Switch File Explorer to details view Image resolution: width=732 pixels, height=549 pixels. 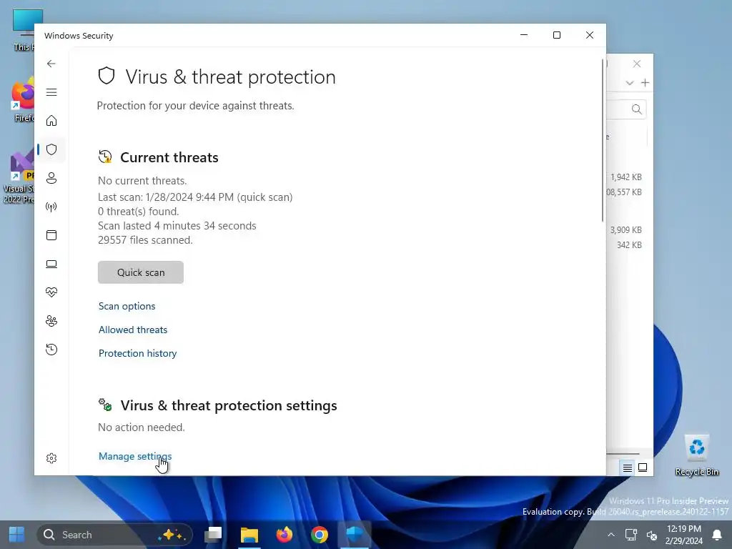point(628,468)
